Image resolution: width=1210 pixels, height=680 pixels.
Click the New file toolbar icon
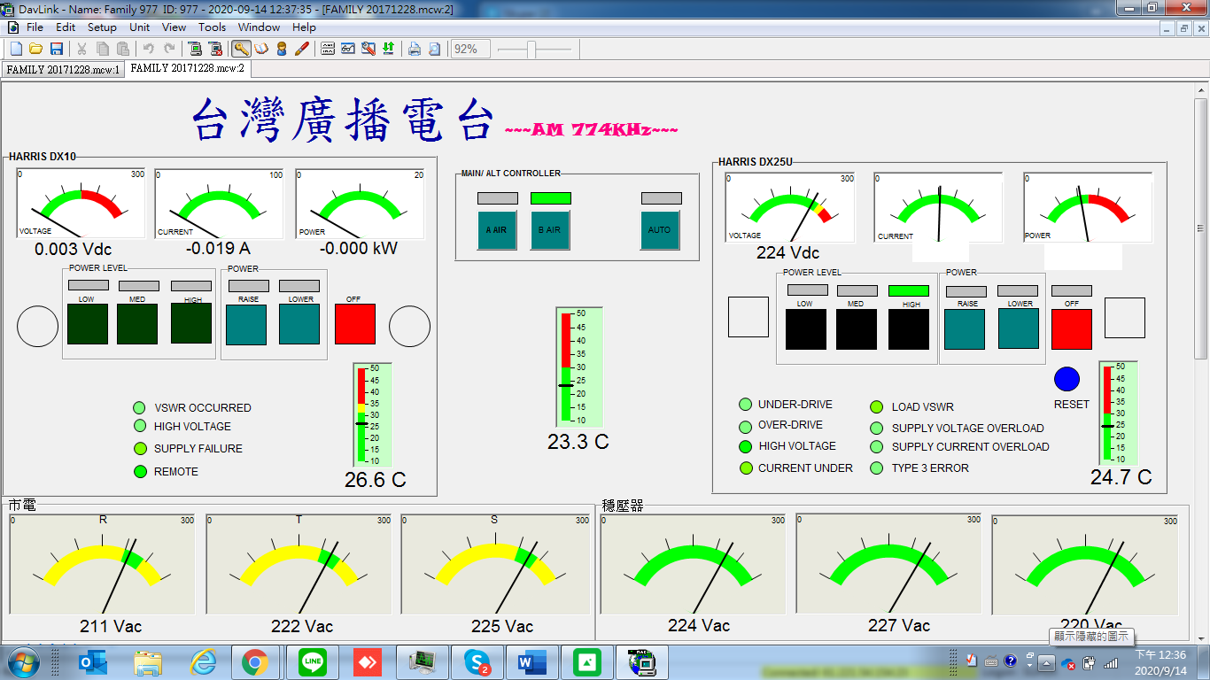pos(16,49)
